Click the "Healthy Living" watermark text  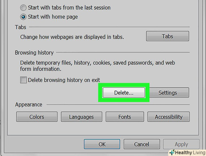190,152
